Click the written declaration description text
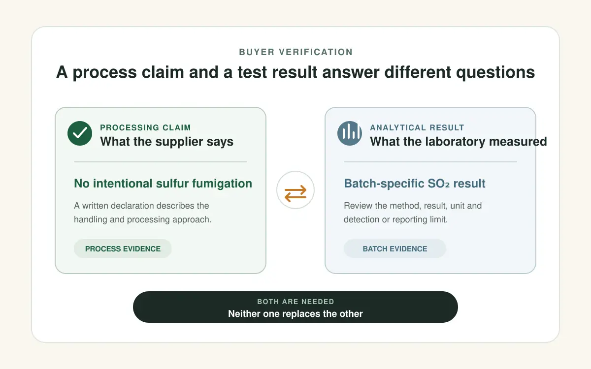591x369 pixels. [x=142, y=213]
